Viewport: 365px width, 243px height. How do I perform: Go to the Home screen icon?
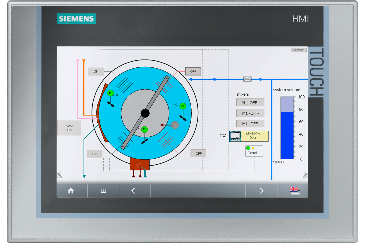click(71, 191)
